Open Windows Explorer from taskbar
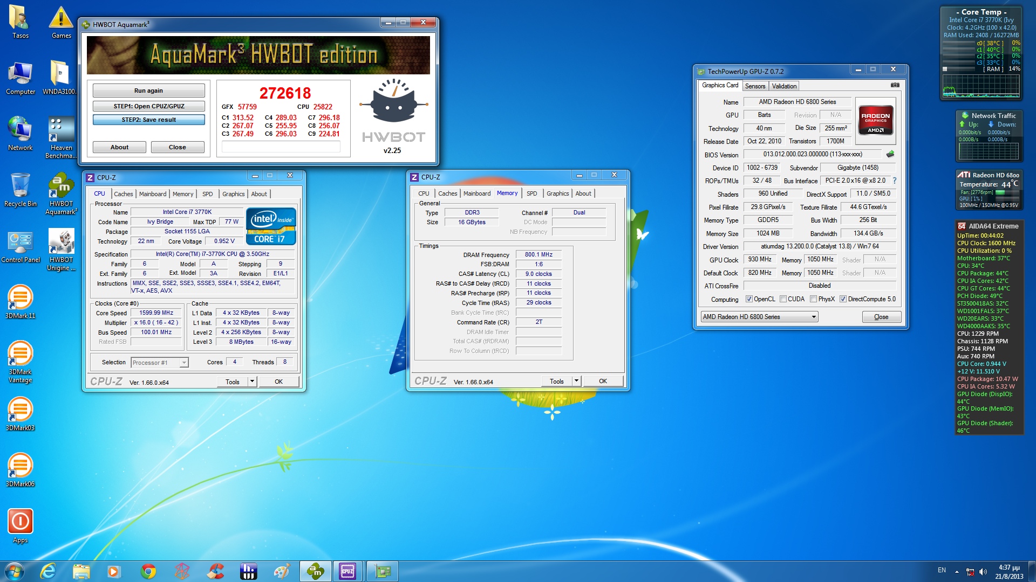 coord(81,571)
